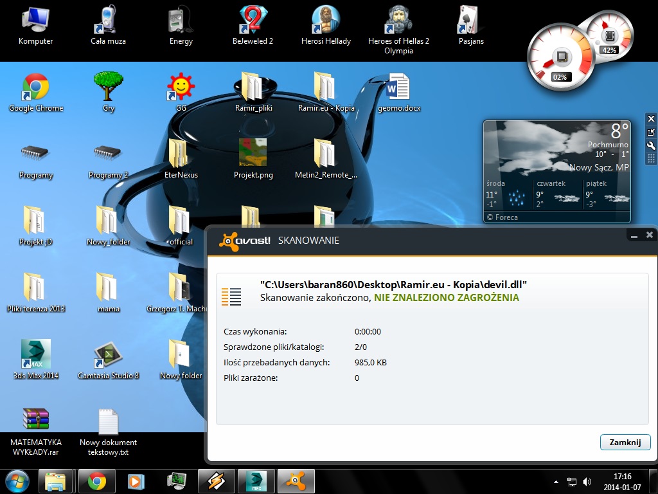Image resolution: width=658 pixels, height=494 pixels.
Task: Select the Herosi Hellady game icon
Action: (x=326, y=26)
